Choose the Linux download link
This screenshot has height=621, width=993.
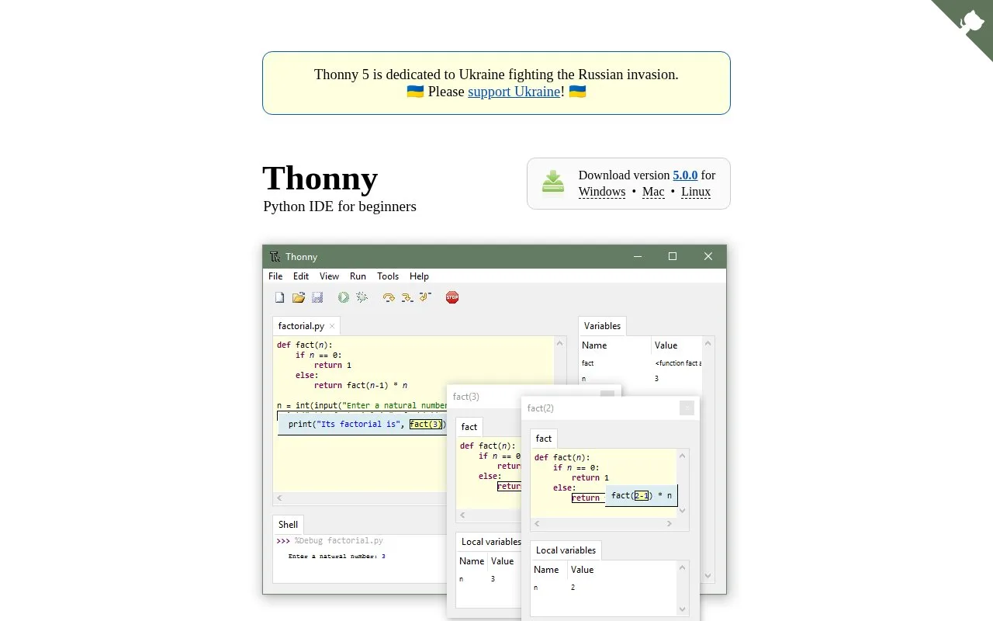pos(696,192)
